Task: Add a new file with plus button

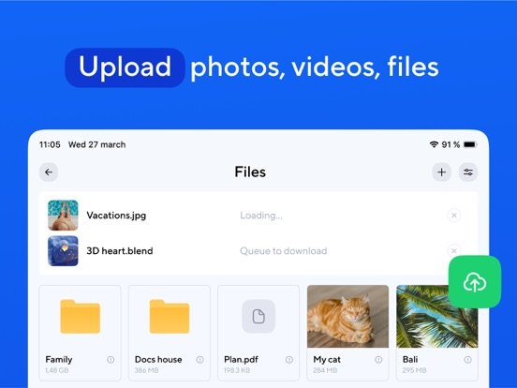Action: click(441, 172)
